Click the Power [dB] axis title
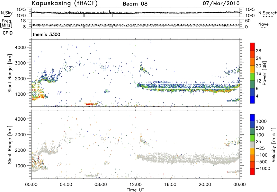 (x=264, y=73)
